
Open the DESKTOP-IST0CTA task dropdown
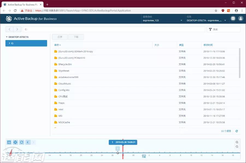(x=206, y=20)
